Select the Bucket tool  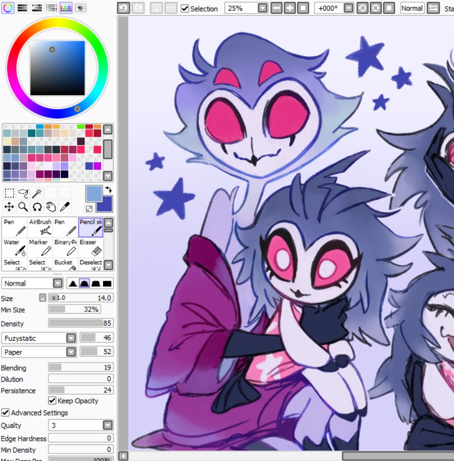(65, 264)
